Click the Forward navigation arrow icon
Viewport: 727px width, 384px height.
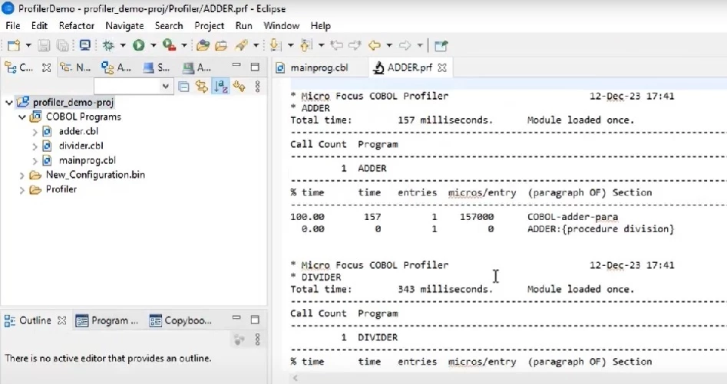(405, 45)
